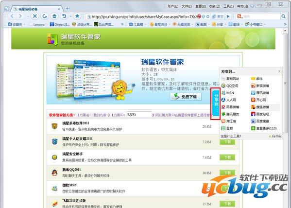Screen dimensions: 291x208
Task: Open a new tab with plus button
Action: 67,9
